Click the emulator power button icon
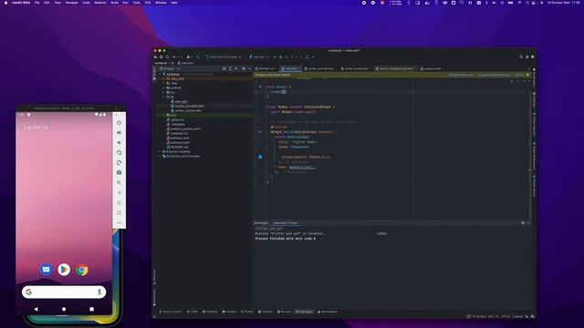Image resolution: width=584 pixels, height=328 pixels. 119,122
